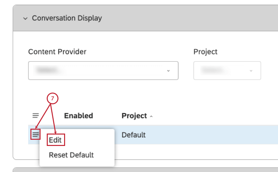
Task: Click the Project column header
Action: pos(134,116)
